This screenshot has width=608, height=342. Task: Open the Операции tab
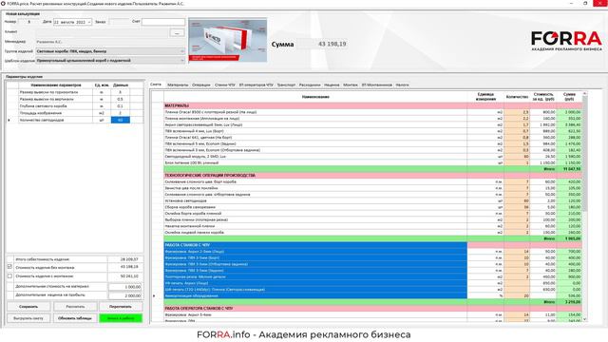click(200, 85)
